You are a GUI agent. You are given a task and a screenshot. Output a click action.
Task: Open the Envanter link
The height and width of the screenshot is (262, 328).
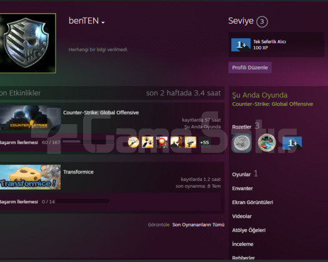tap(242, 188)
